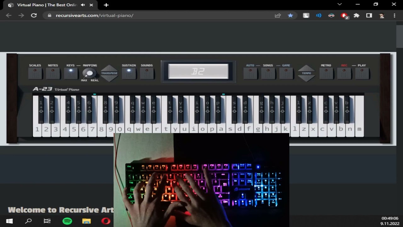Toggle the browser side panel icon
This screenshot has height=227, width=403.
(x=369, y=15)
